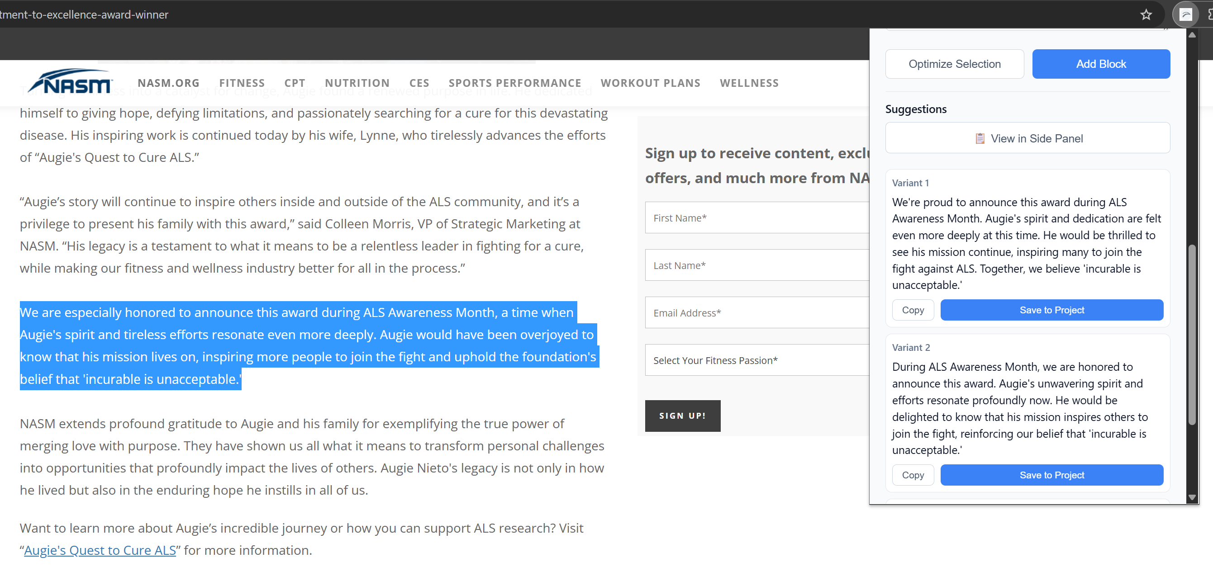This screenshot has width=1213, height=567.
Task: Copy the Variant 1 text
Action: coord(913,310)
